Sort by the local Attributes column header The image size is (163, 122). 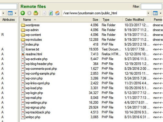coord(9,20)
